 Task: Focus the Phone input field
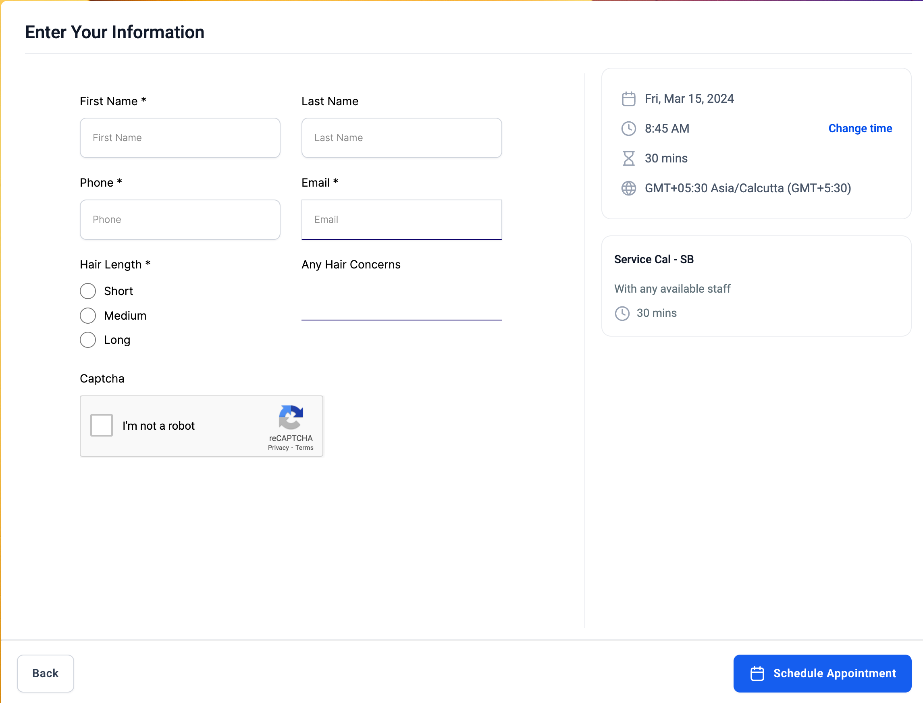pos(180,219)
